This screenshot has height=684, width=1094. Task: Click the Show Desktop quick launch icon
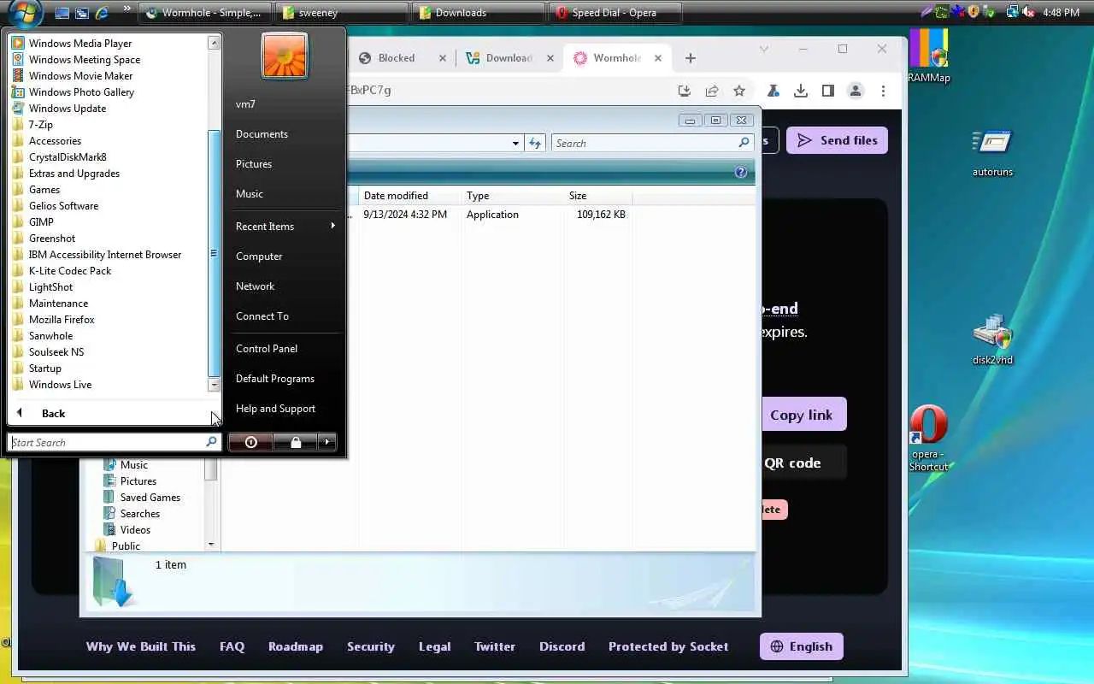click(62, 13)
